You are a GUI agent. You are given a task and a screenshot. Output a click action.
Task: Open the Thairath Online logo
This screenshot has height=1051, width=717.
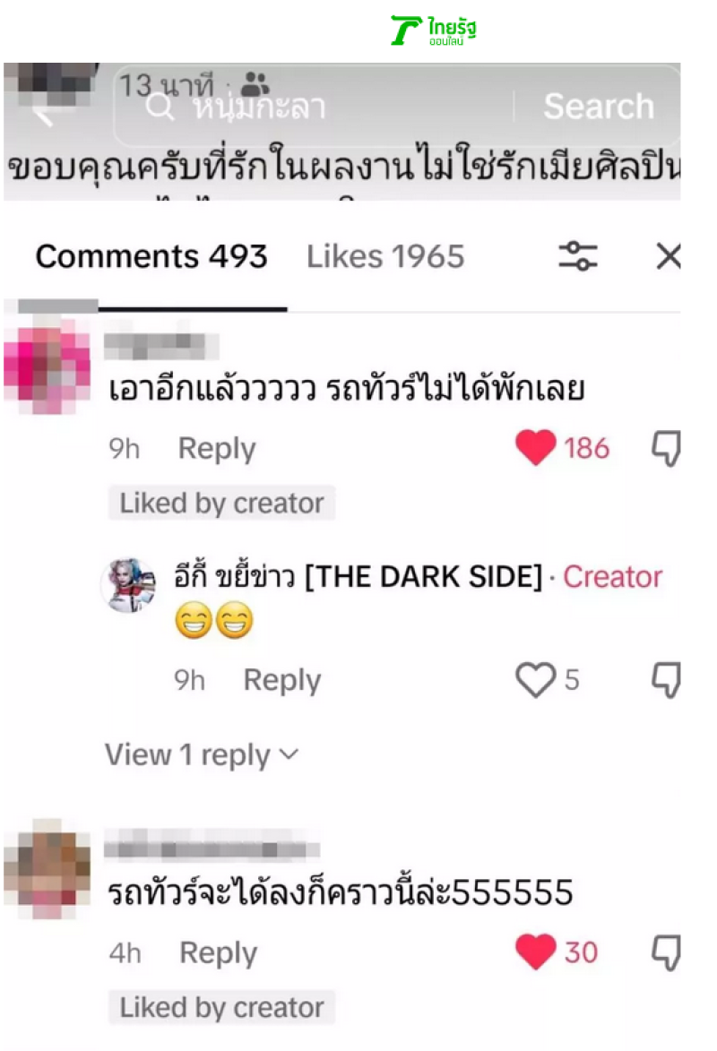click(x=433, y=30)
